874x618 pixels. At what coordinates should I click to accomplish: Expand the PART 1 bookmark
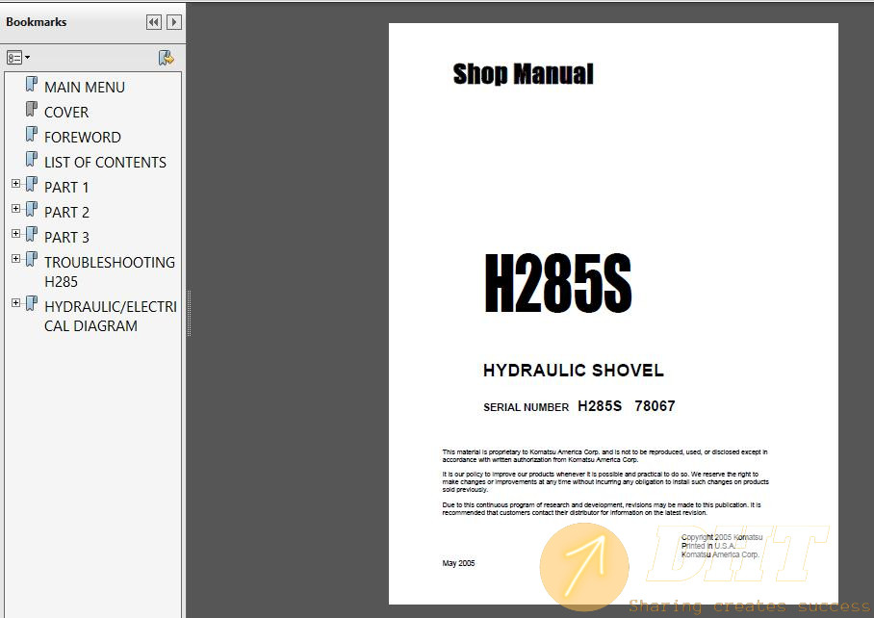[x=15, y=183]
